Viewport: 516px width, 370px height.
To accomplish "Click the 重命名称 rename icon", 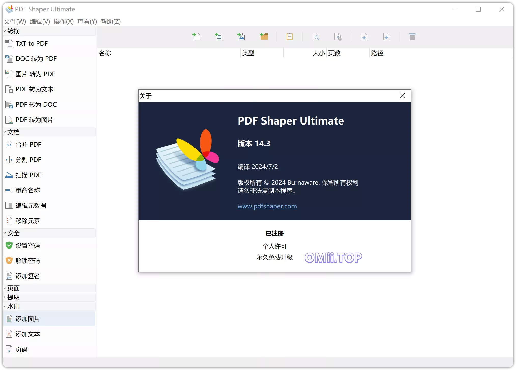I will (9, 190).
